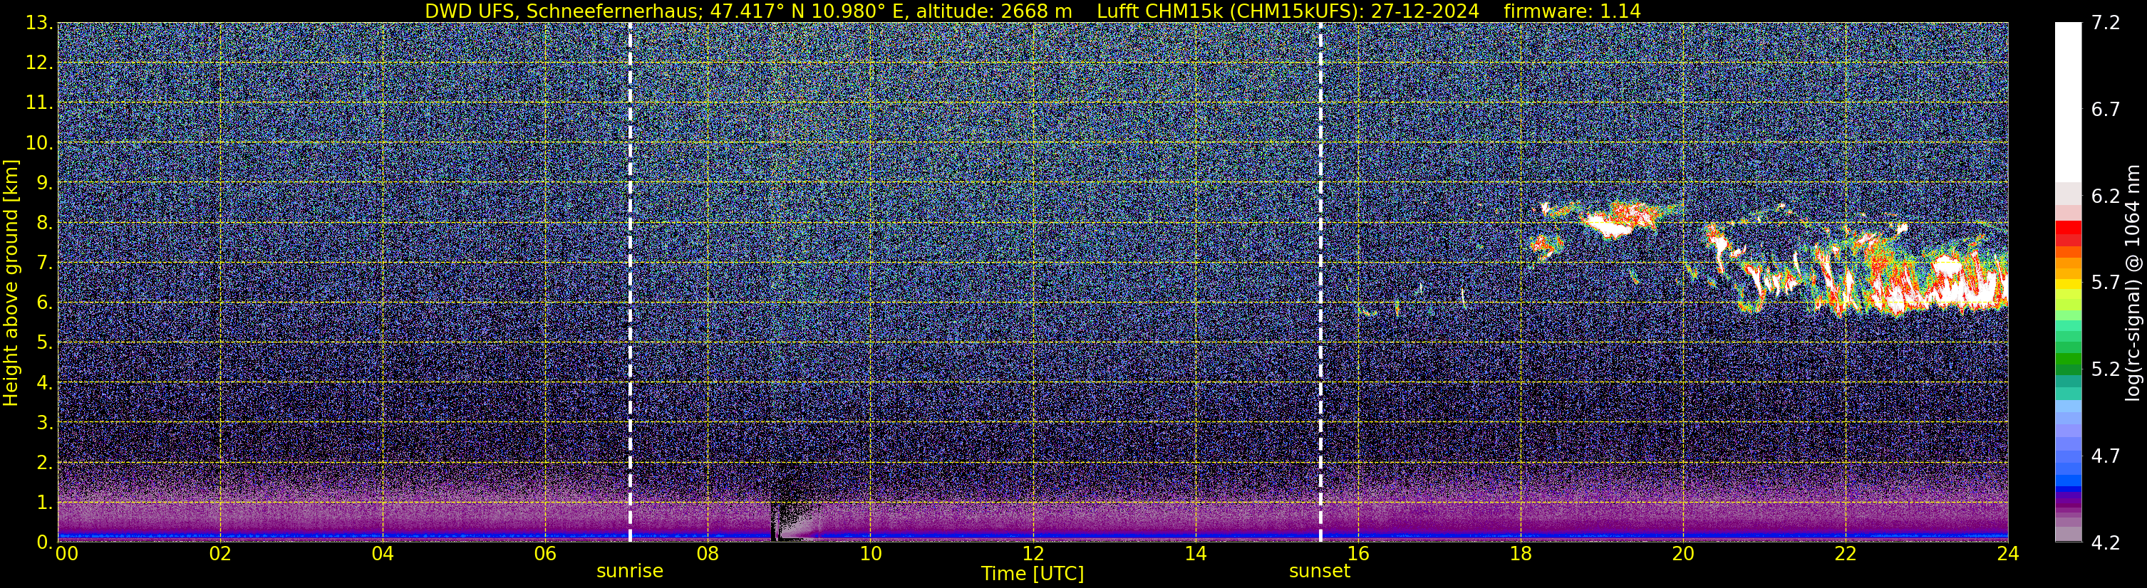Click the 'sunset' label below axis
This screenshot has width=2147, height=588.
click(x=1320, y=572)
